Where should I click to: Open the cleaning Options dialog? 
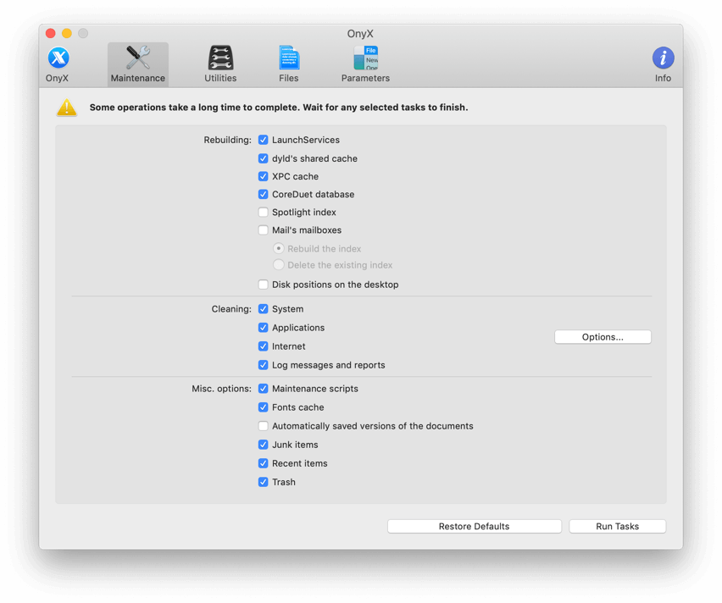pos(603,336)
